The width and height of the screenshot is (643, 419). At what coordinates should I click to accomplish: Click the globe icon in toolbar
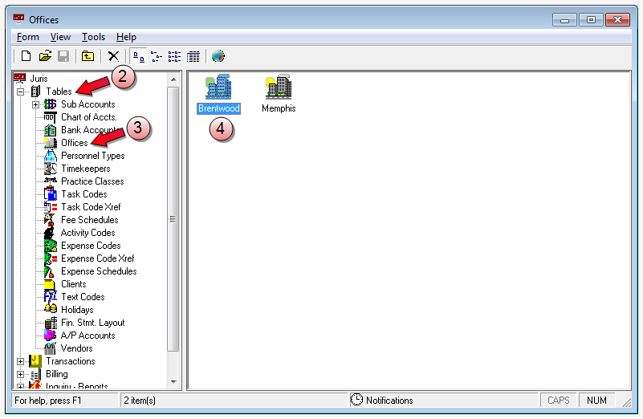218,56
